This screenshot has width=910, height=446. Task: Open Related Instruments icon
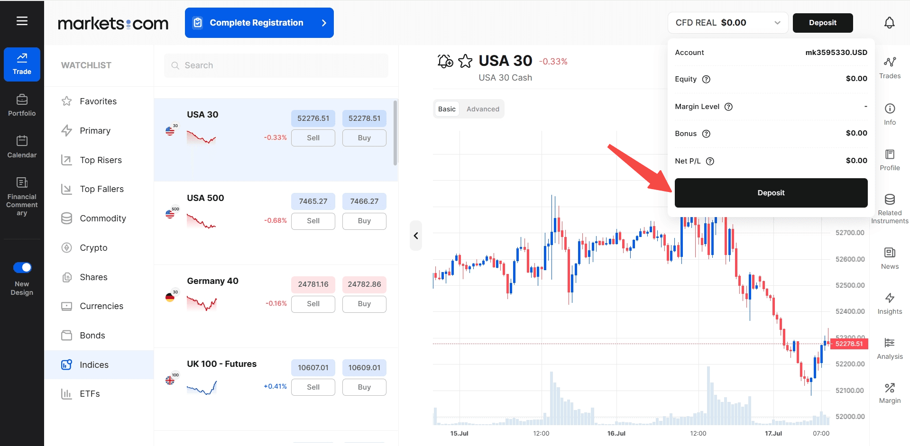890,199
